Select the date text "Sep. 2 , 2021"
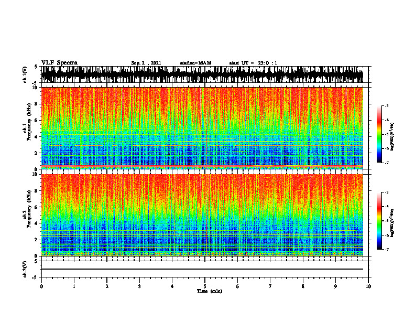 pos(146,63)
